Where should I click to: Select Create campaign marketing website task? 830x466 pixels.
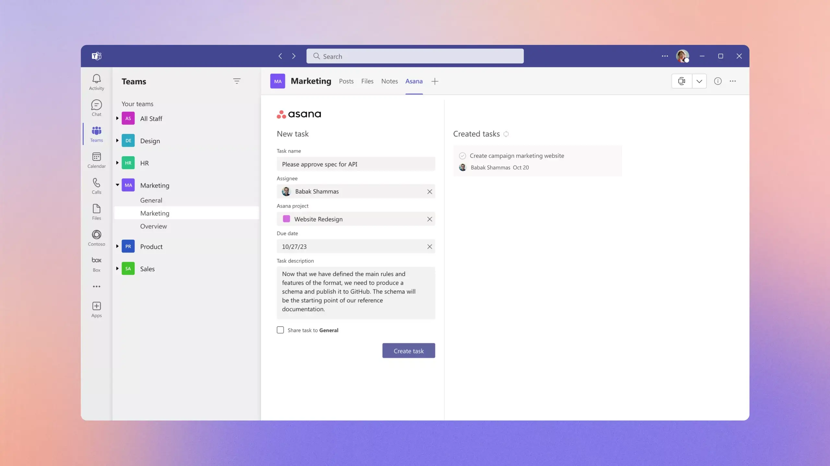click(x=517, y=155)
